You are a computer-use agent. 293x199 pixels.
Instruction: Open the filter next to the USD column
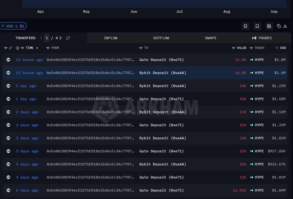click(277, 48)
